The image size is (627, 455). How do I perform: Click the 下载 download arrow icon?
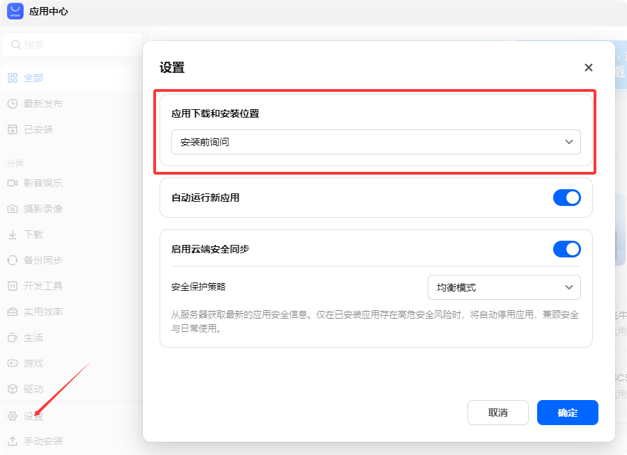pyautogui.click(x=13, y=234)
